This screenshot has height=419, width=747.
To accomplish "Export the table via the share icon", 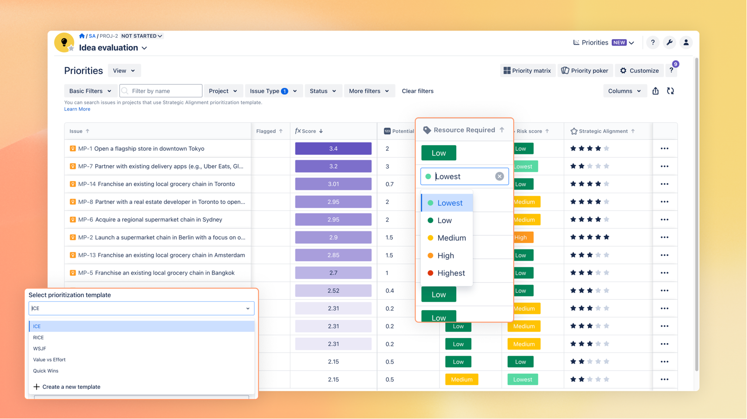I will (x=655, y=91).
